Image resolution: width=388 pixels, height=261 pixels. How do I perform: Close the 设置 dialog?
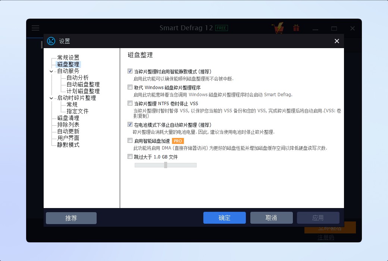pyautogui.click(x=337, y=41)
